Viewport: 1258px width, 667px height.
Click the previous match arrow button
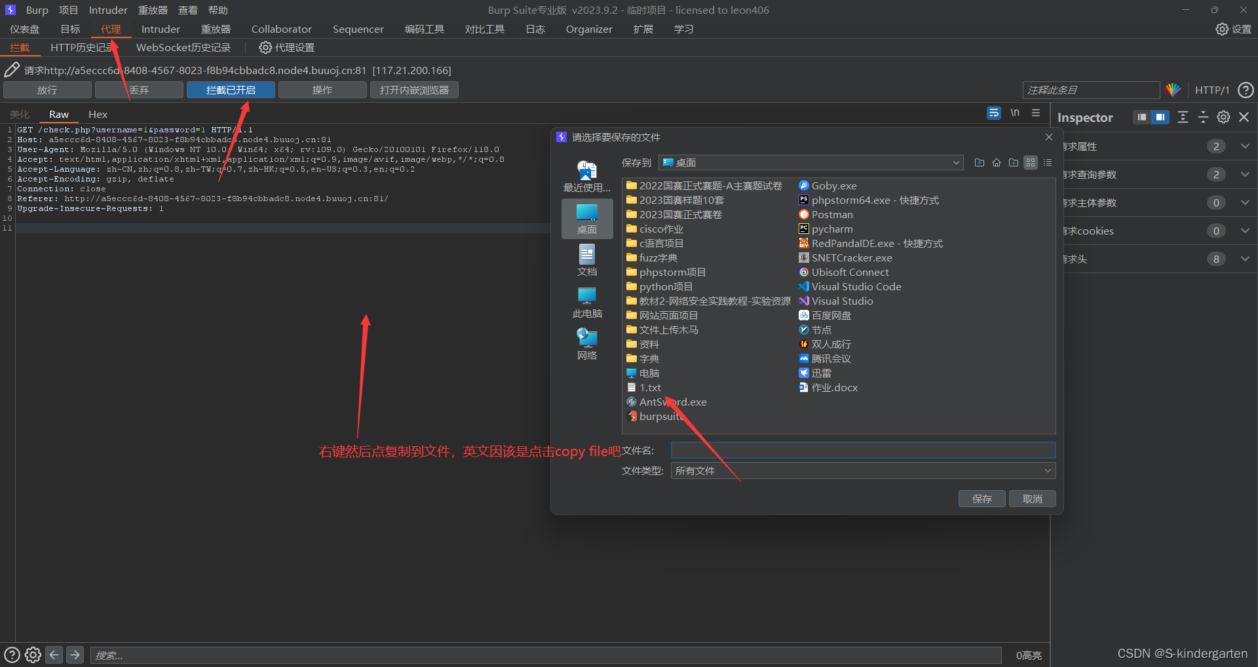coord(54,655)
